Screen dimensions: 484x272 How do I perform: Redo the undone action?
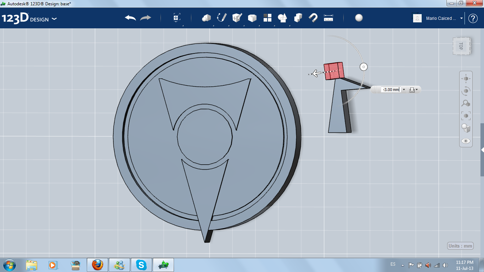pos(146,18)
